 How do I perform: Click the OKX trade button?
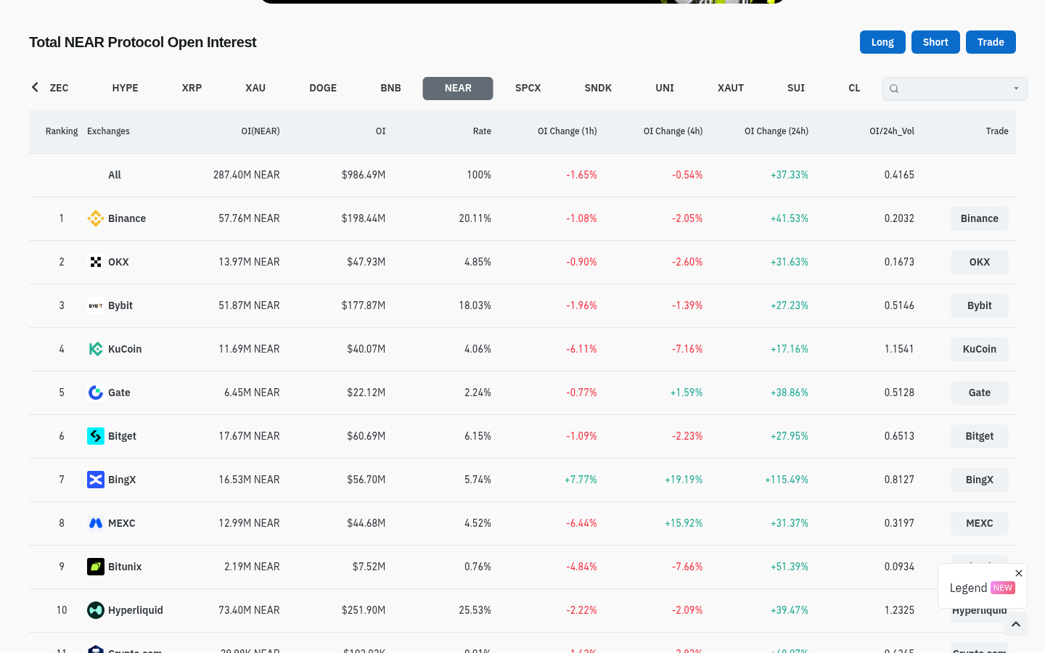click(980, 262)
